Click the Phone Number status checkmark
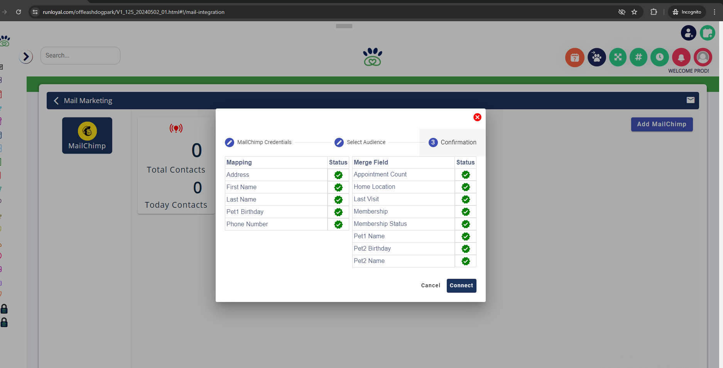 [x=338, y=224]
